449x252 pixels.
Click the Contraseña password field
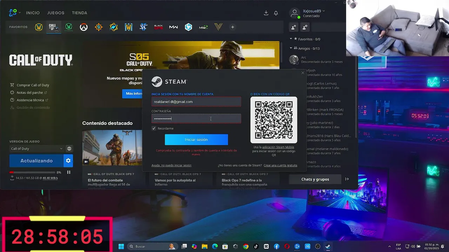(196, 118)
